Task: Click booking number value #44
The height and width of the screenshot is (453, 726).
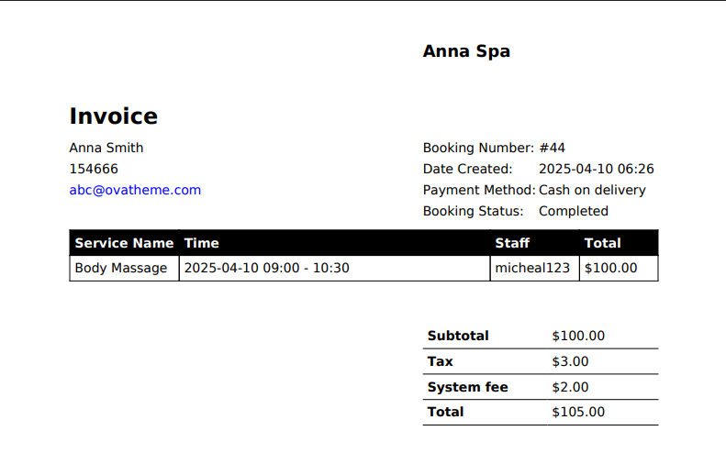Action: tap(552, 148)
